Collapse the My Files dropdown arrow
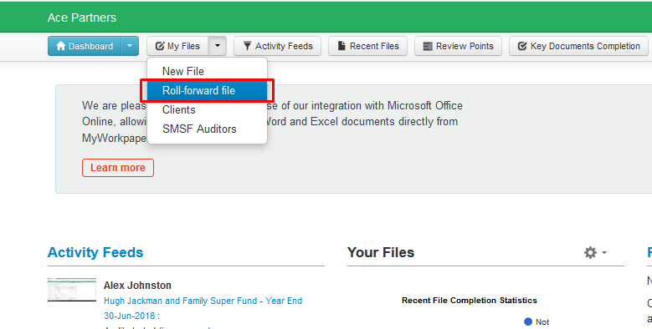The height and width of the screenshot is (329, 652). pyautogui.click(x=218, y=46)
